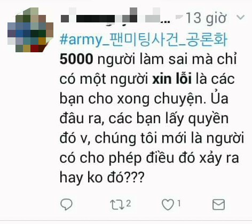Send tweet via envelope message icon
The image size is (252, 224).
[218, 205]
